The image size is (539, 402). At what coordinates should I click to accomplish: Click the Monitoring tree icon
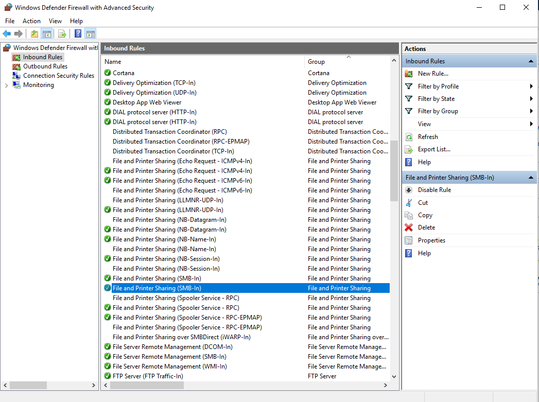point(16,85)
